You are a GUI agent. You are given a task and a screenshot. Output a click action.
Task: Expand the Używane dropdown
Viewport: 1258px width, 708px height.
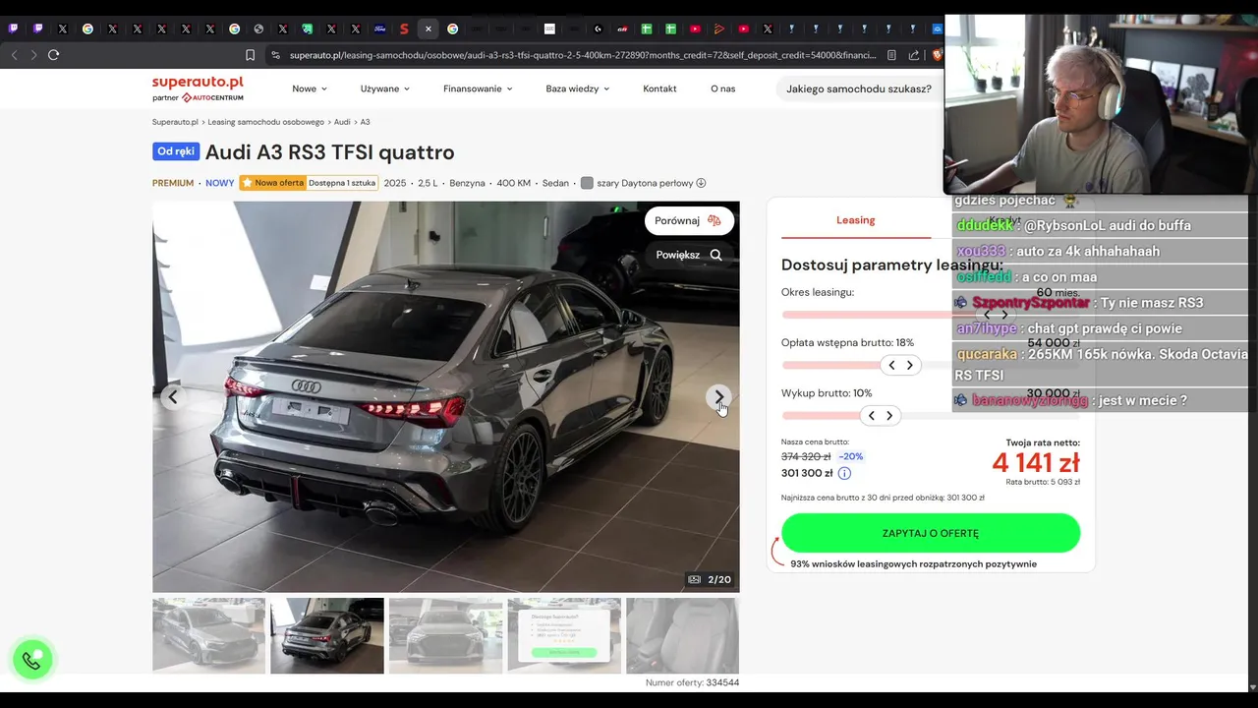pyautogui.click(x=384, y=88)
